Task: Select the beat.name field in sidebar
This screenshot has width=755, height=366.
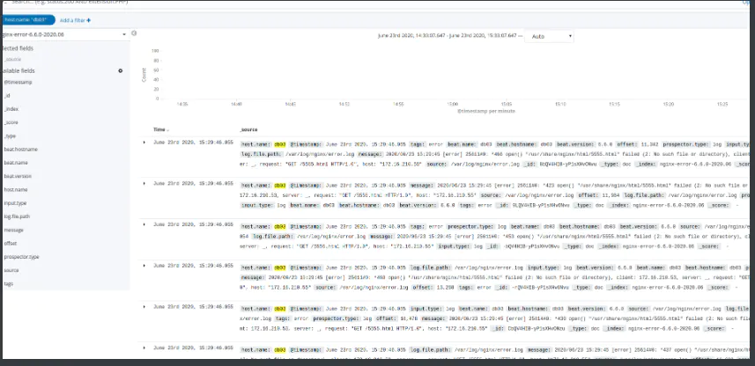Action: click(x=16, y=163)
